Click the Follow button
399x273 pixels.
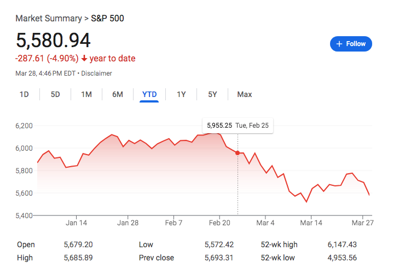[351, 44]
